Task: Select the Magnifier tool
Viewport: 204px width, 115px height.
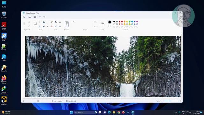Action: [60, 26]
